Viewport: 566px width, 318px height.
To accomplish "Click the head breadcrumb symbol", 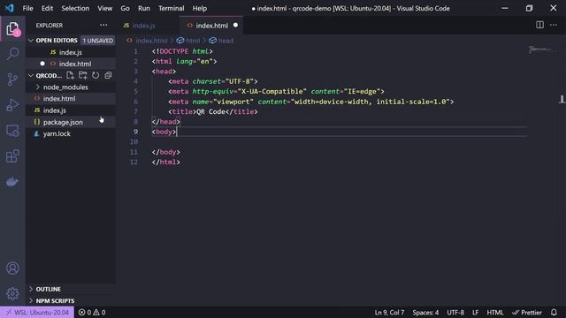I will [x=222, y=41].
